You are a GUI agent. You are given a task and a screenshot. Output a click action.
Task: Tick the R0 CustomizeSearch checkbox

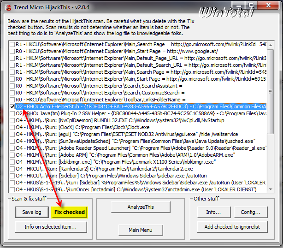point(12,93)
